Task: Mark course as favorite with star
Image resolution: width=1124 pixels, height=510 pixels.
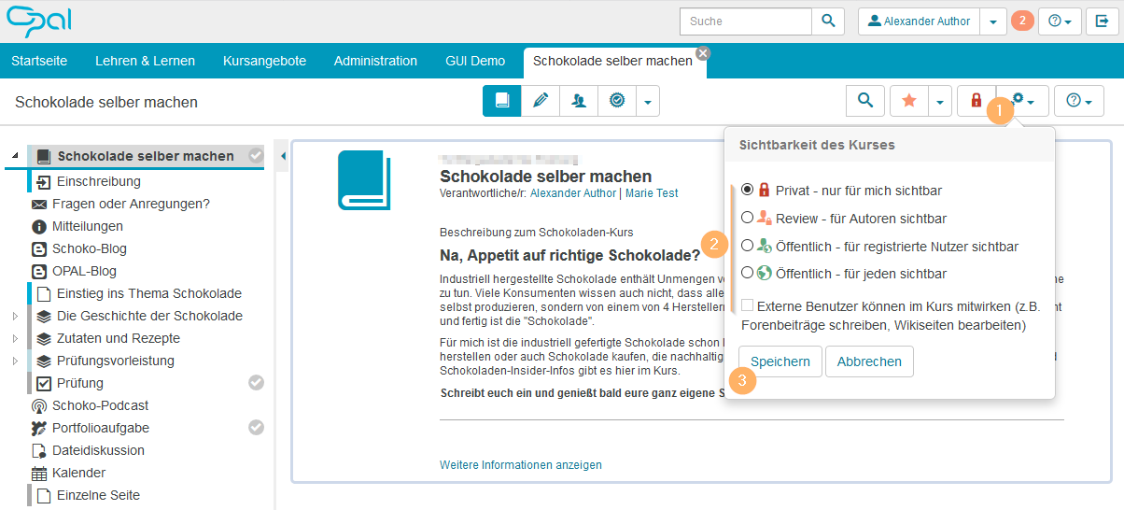Action: (908, 101)
